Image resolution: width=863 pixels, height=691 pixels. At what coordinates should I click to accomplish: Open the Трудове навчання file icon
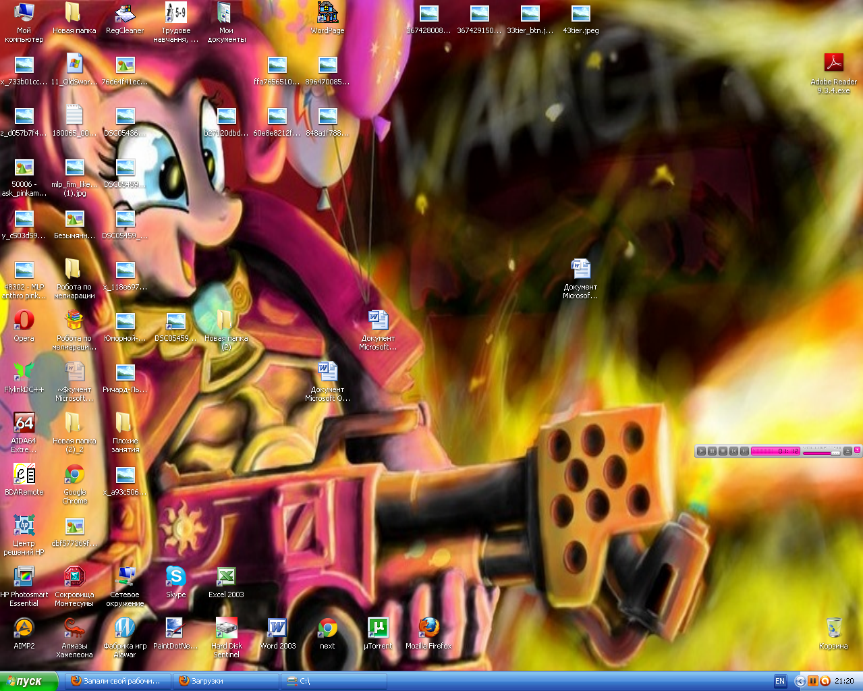(175, 23)
